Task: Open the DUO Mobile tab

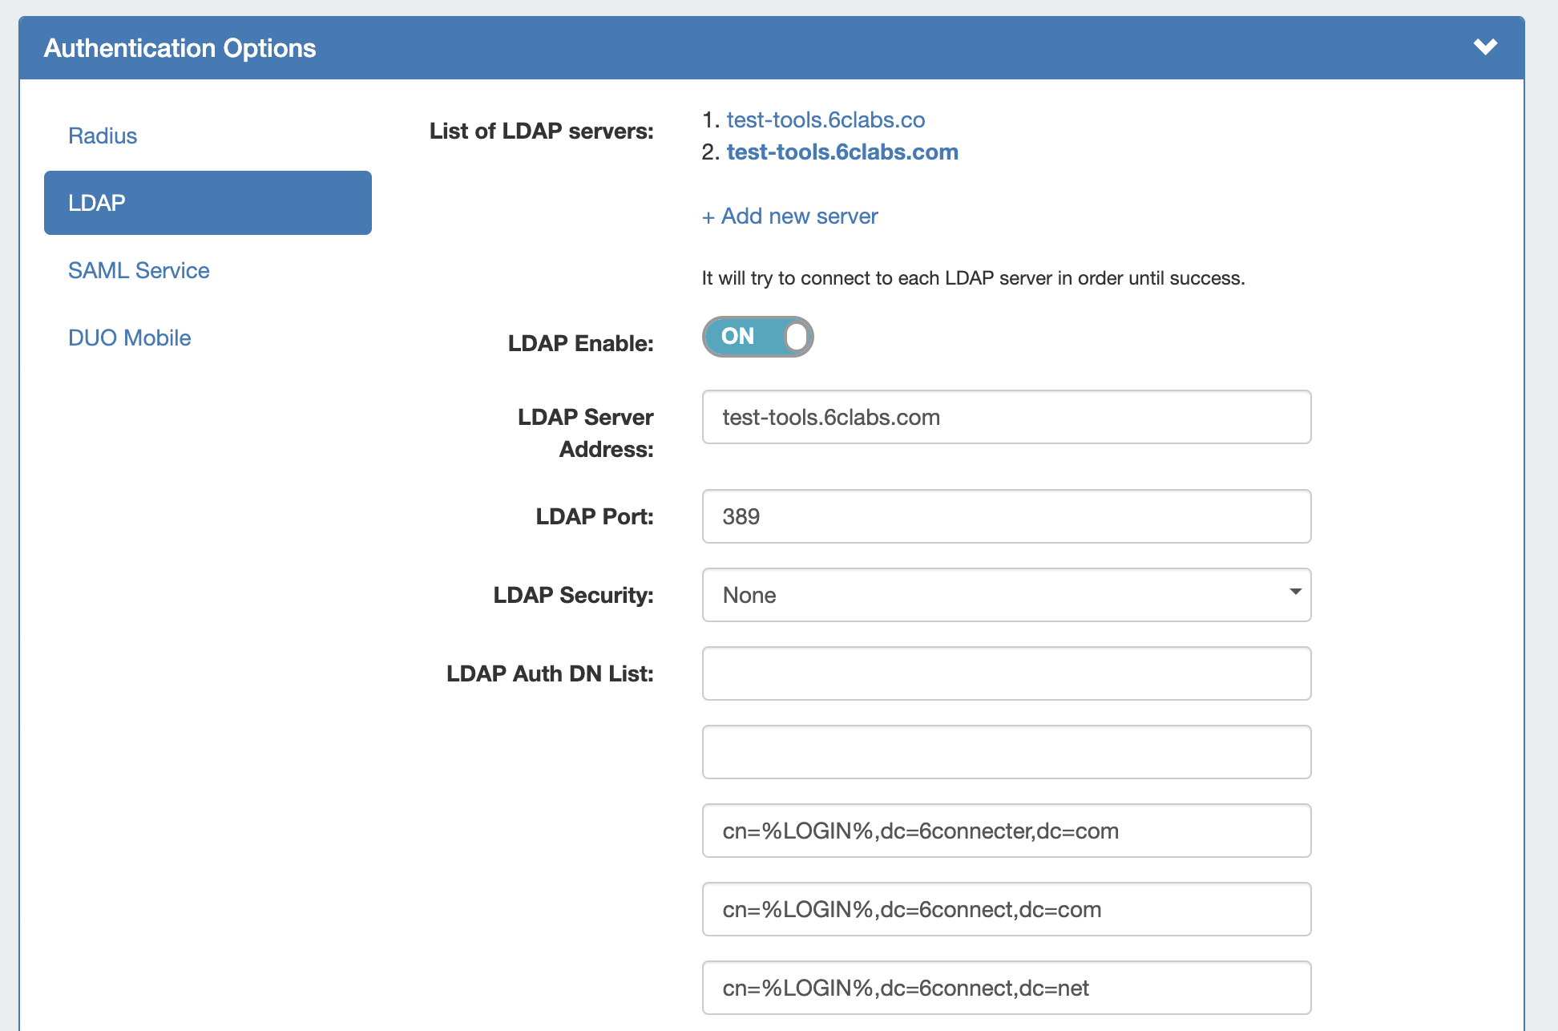Action: pyautogui.click(x=129, y=338)
